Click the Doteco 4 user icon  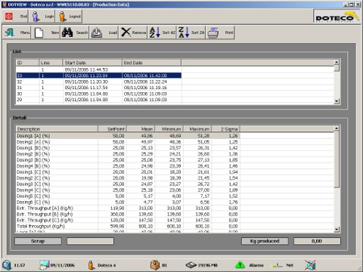(91, 265)
